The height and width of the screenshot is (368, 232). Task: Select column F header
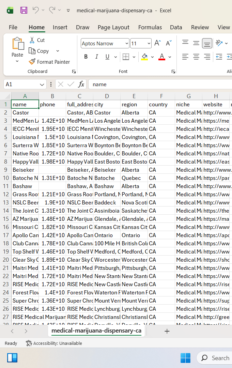(x=161, y=96)
